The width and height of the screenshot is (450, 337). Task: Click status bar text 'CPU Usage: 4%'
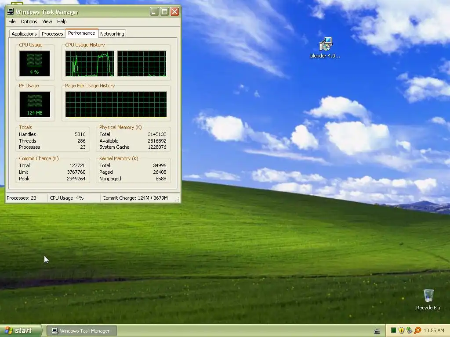coord(67,198)
